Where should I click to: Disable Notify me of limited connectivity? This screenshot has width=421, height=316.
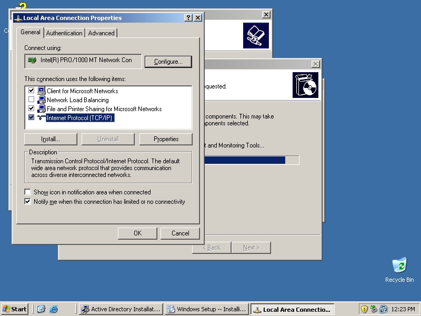pos(27,201)
